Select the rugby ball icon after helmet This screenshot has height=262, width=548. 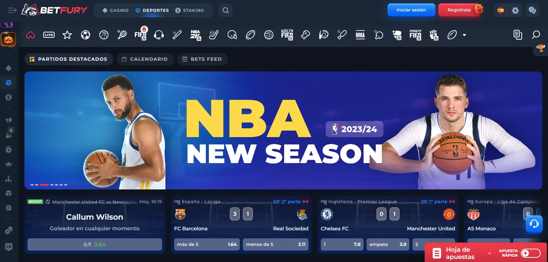(x=251, y=35)
